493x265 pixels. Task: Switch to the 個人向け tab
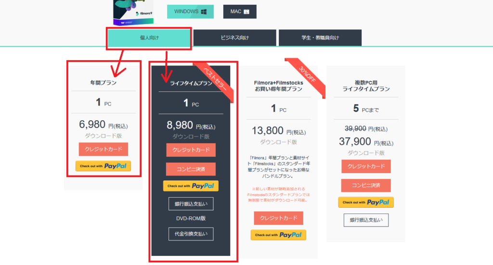149,38
